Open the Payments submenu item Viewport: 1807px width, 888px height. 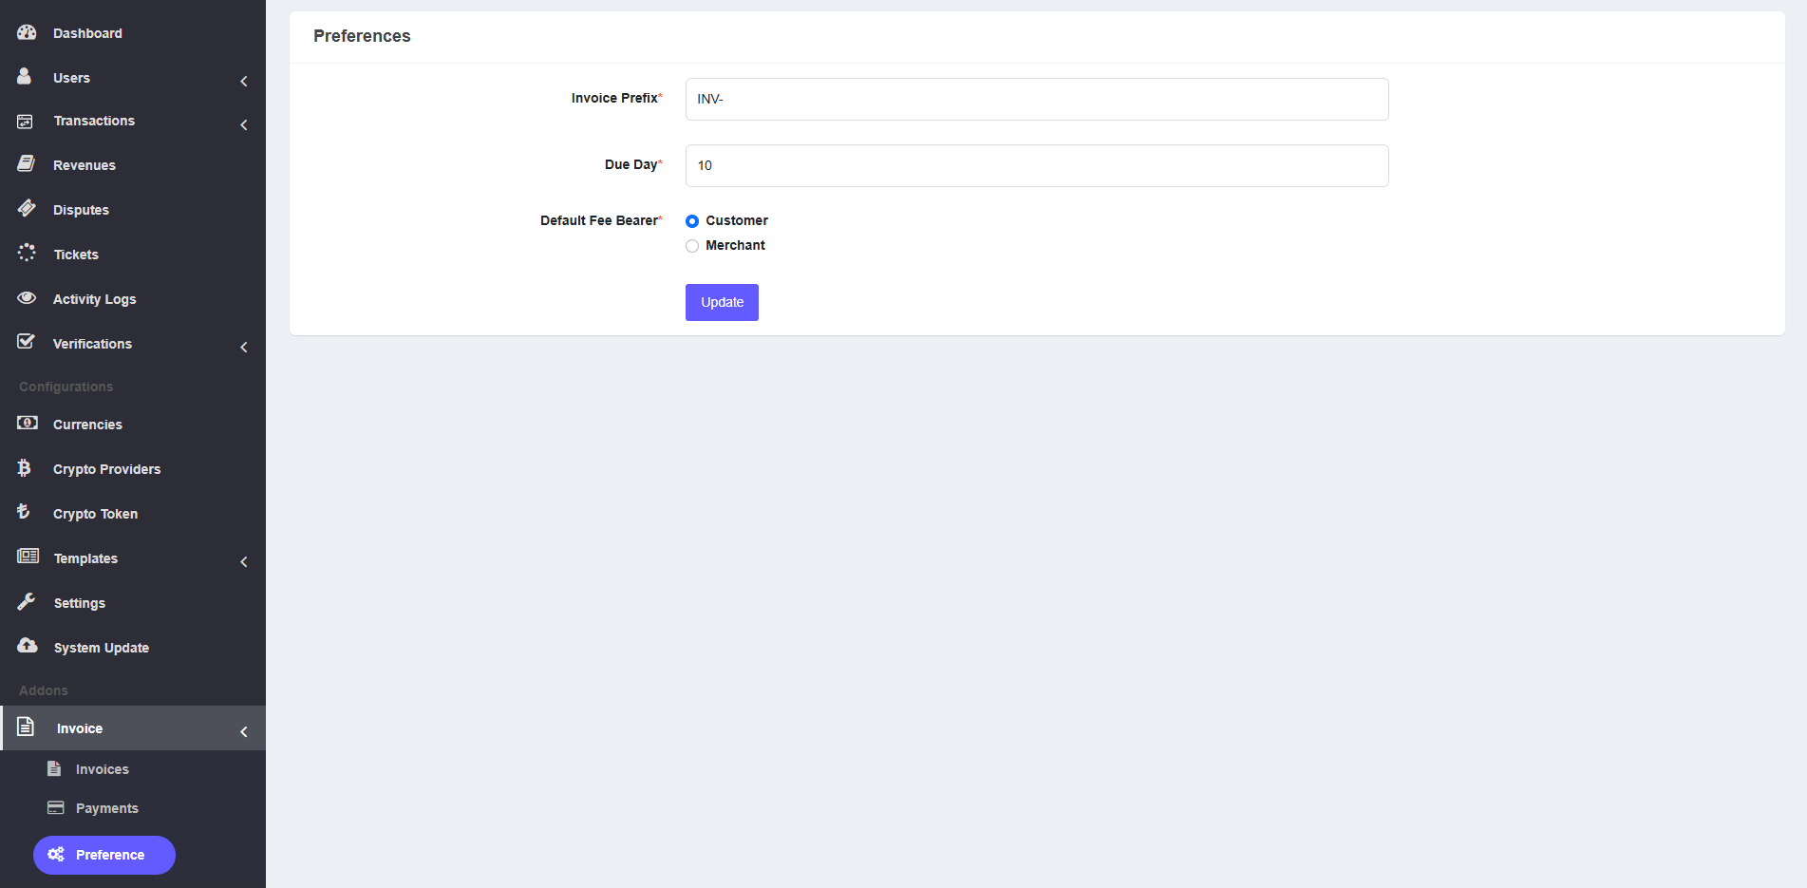click(106, 808)
